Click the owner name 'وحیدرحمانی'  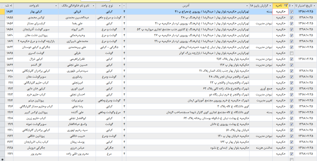tap(77, 35)
